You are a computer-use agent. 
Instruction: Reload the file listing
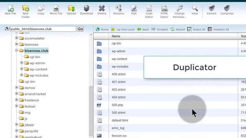point(178,30)
